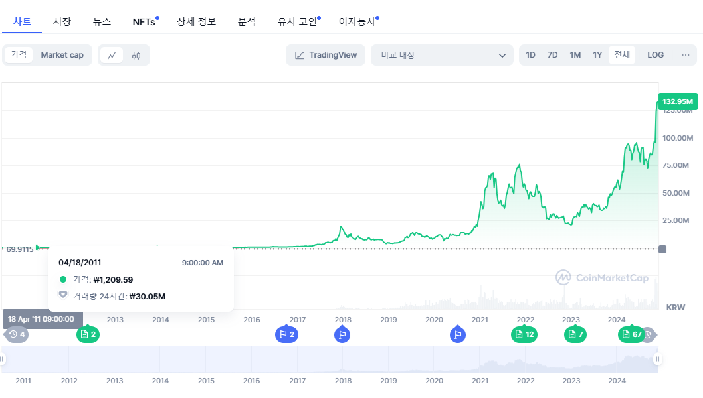Switch to the line chart view
This screenshot has width=703, height=398.
[112, 55]
